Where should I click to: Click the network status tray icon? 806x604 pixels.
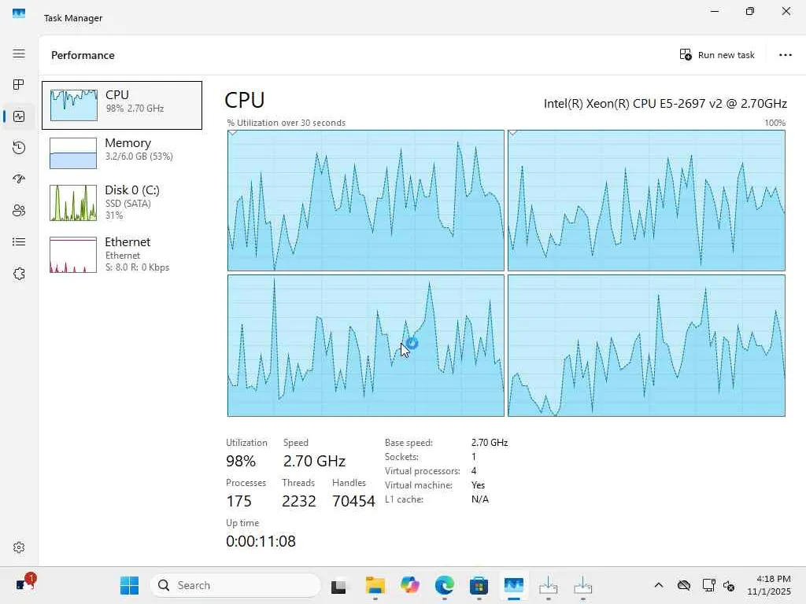pos(708,585)
